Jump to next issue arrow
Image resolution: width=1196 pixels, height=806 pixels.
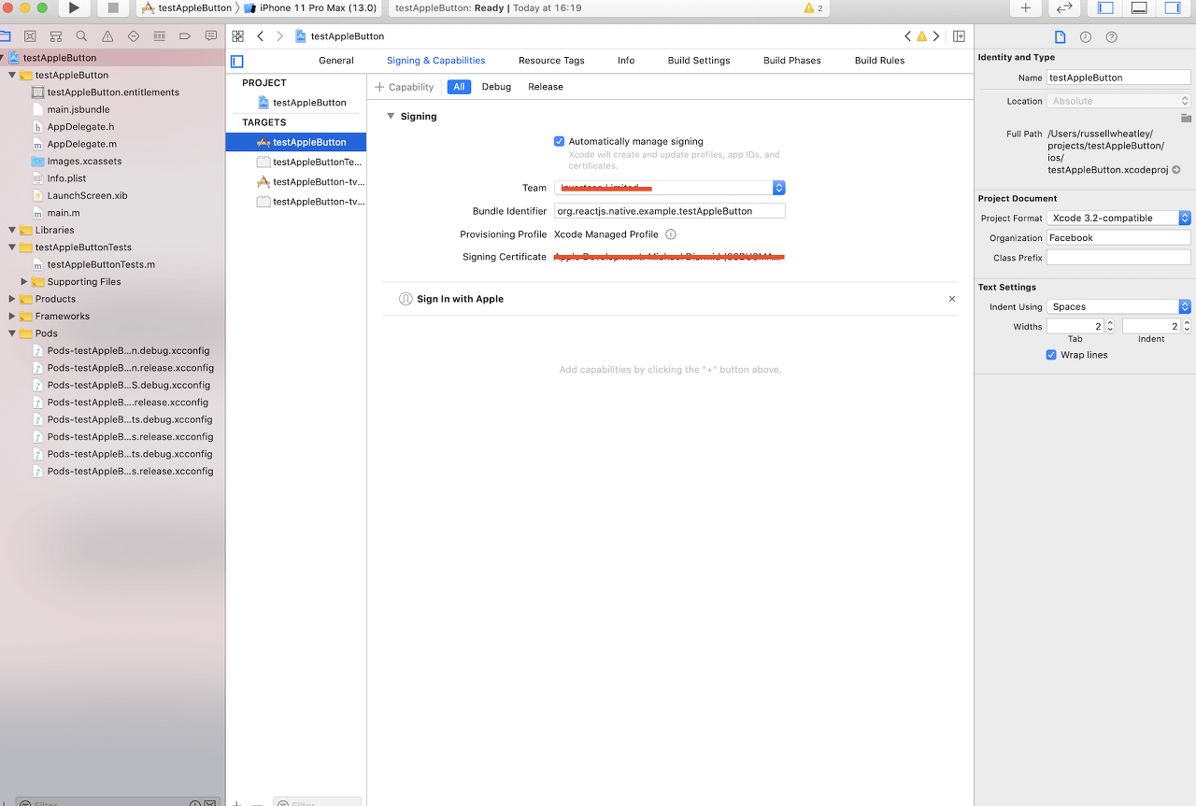click(x=936, y=36)
